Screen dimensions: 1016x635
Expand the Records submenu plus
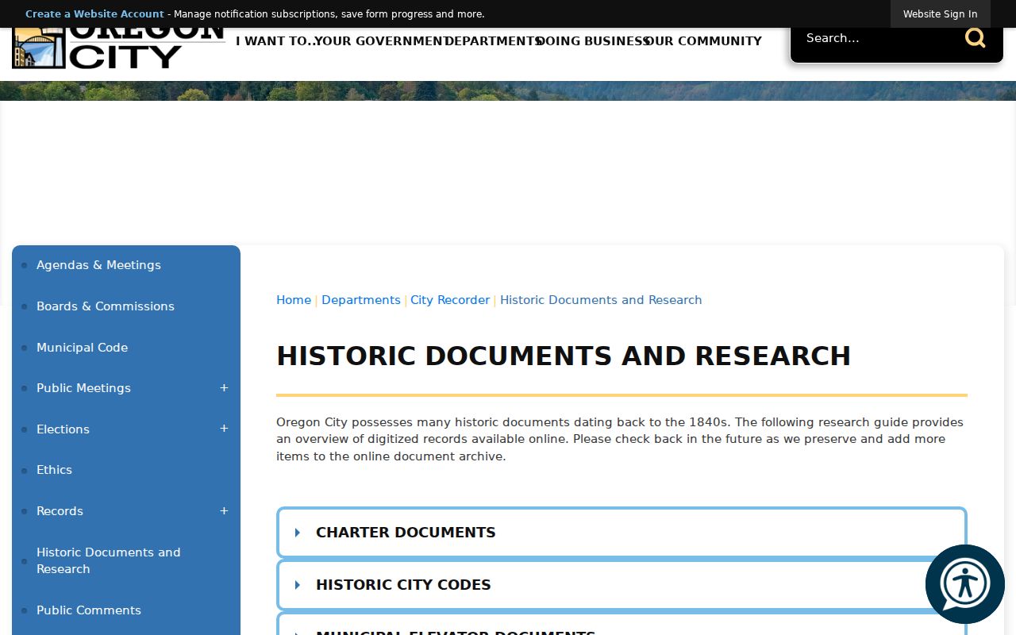coord(224,511)
